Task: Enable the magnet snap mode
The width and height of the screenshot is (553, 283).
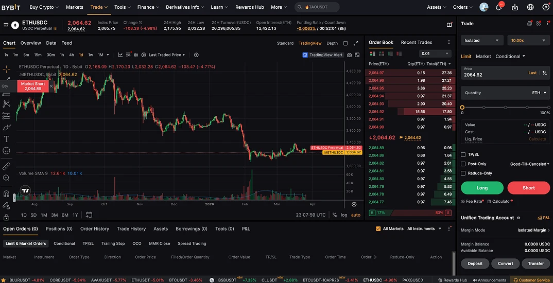Action: (6, 193)
